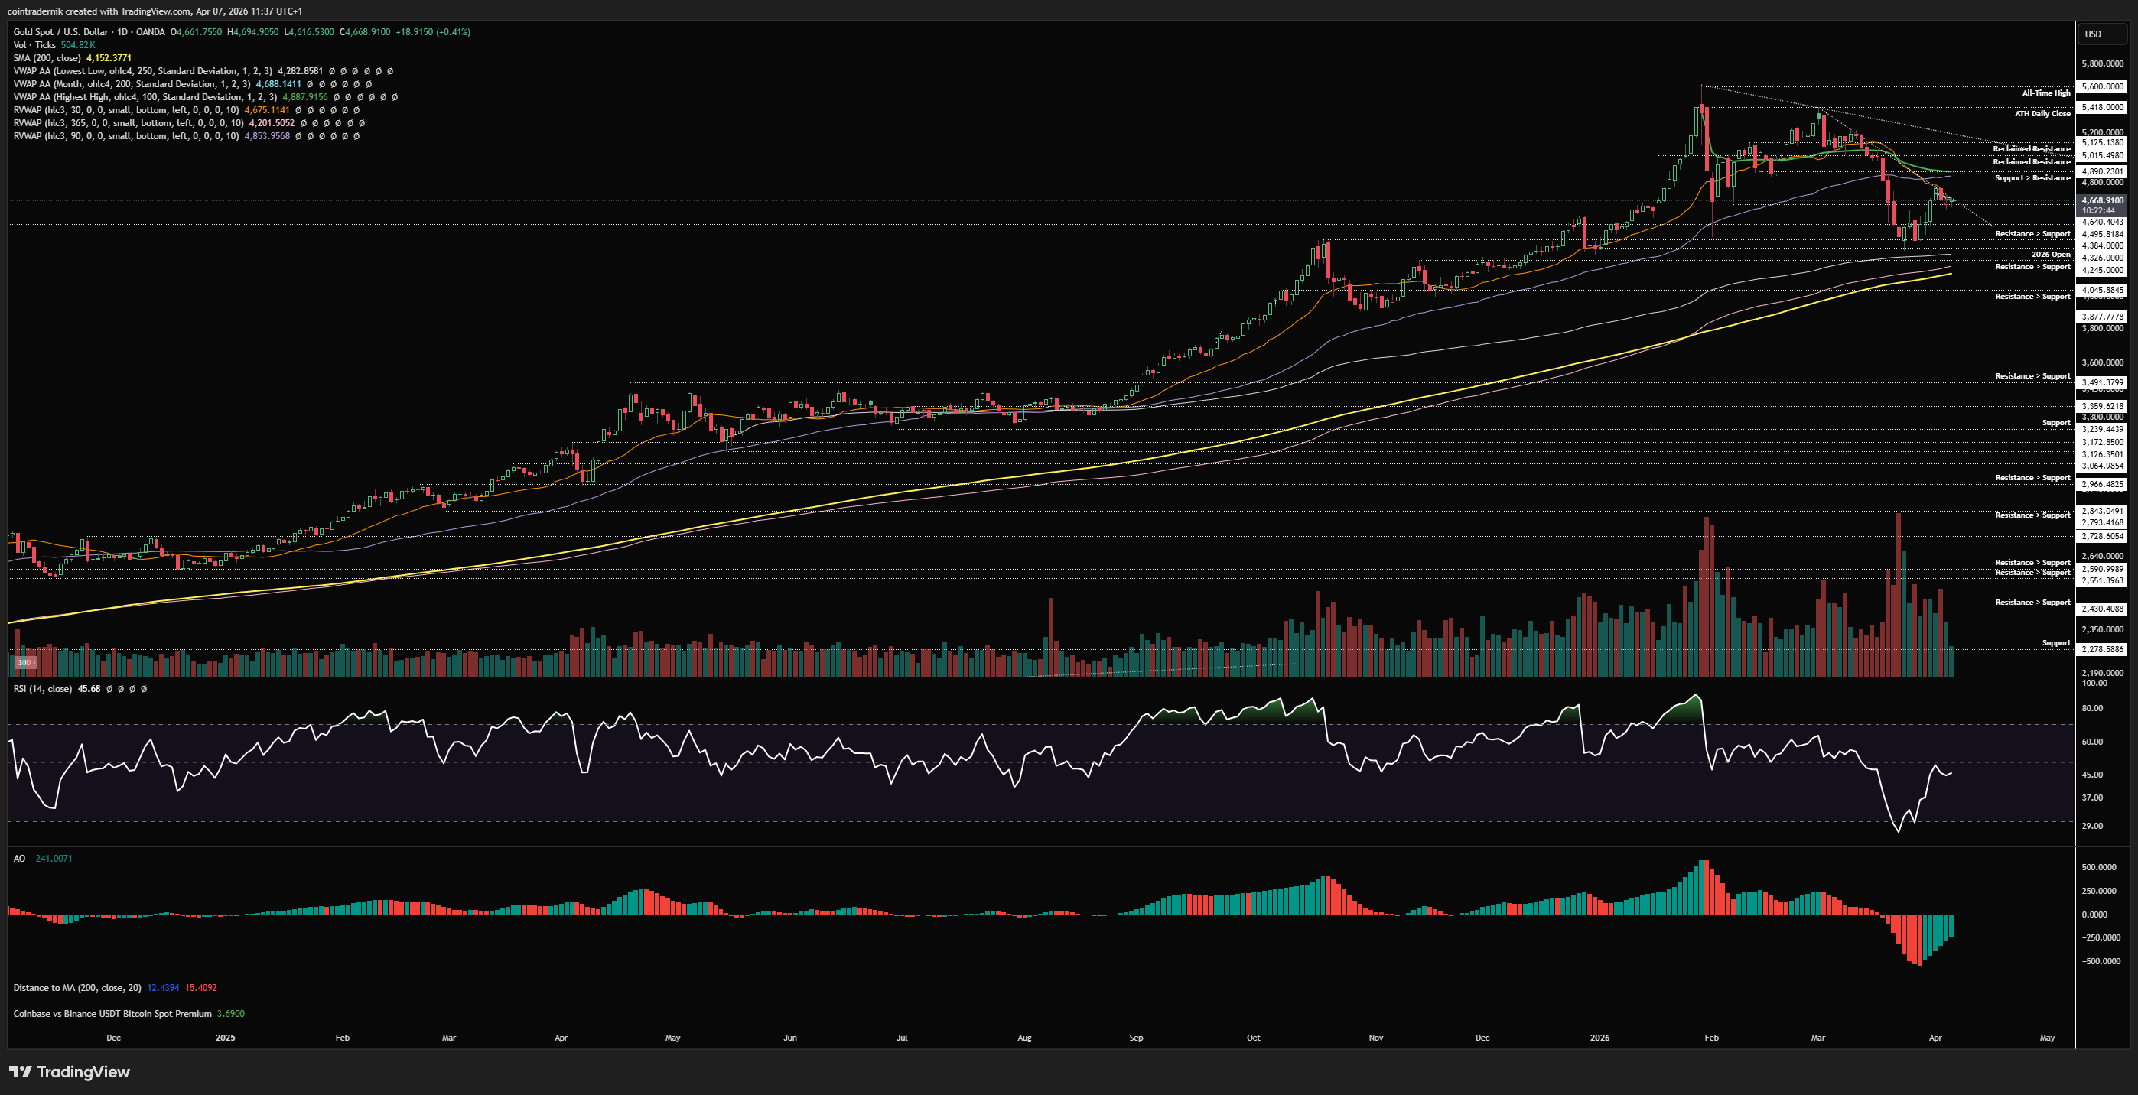Click the 2026 Open annotation label
Viewport: 2138px width, 1095px height.
coord(2050,255)
